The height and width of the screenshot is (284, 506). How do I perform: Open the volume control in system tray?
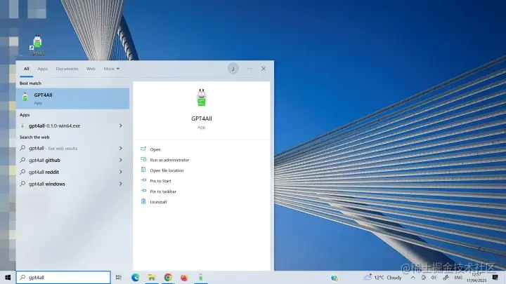point(434,277)
